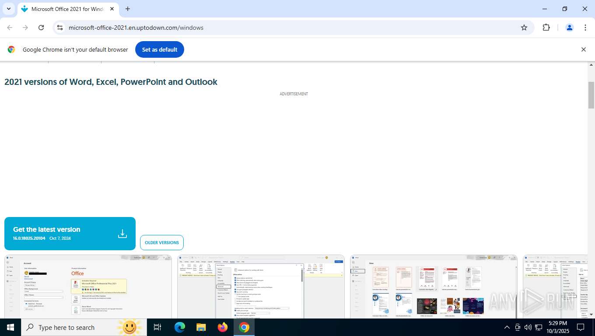Click the meet now tray icon
Viewport: 595px width, 336px height.
point(518,327)
